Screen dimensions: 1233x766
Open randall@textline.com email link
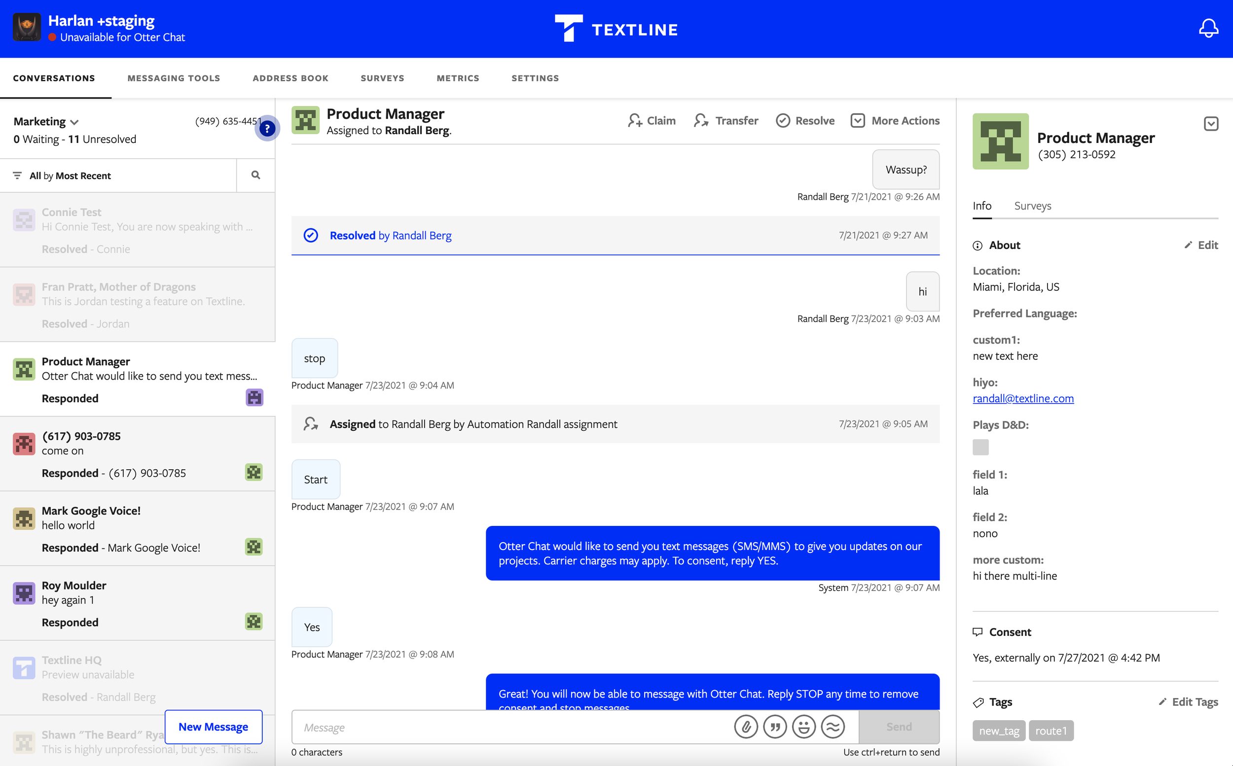[1023, 398]
